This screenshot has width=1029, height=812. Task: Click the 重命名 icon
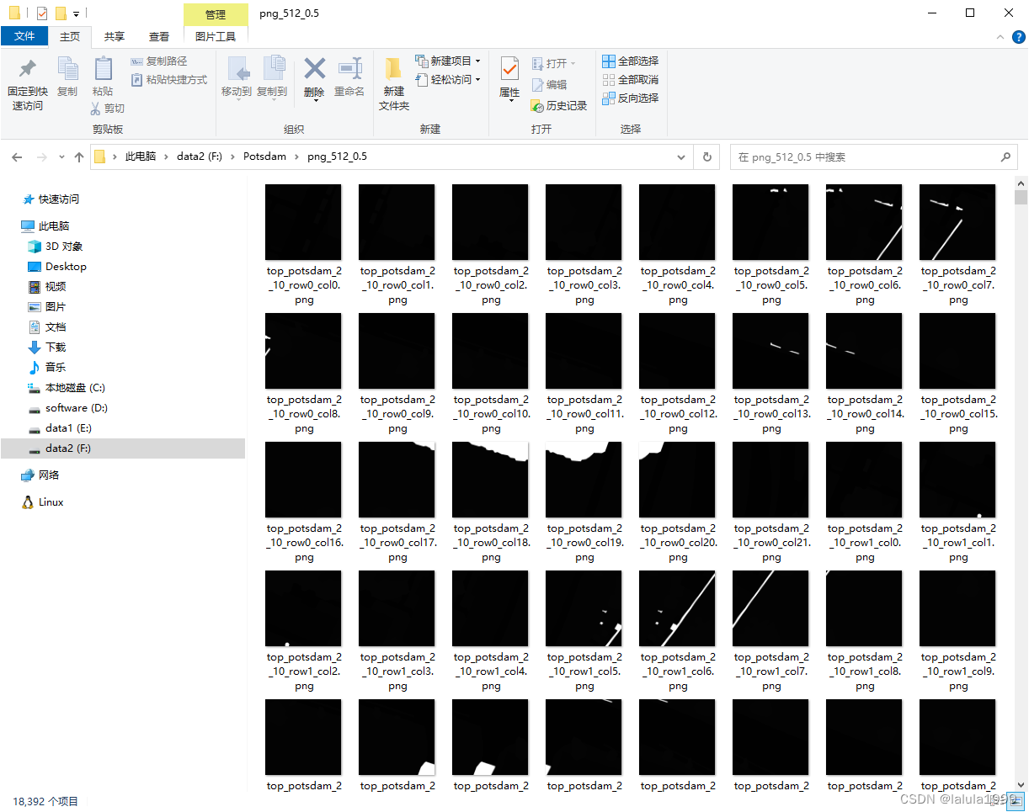tap(349, 68)
